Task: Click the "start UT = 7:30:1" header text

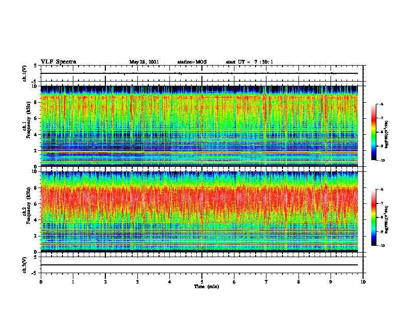Action: click(249, 62)
